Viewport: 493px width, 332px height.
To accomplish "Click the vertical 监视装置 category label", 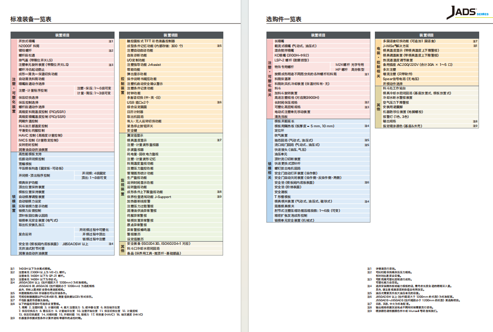I will point(123,186).
